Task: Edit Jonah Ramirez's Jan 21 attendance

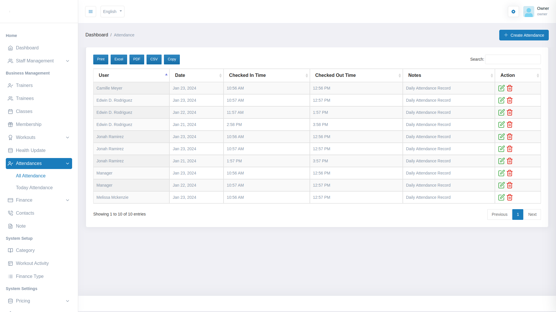Action: click(501, 161)
